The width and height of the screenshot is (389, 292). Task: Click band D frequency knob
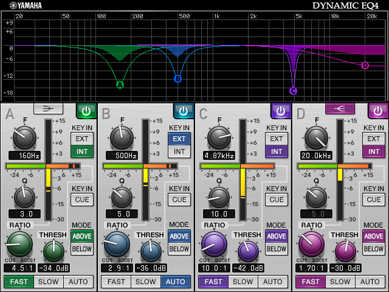316,138
